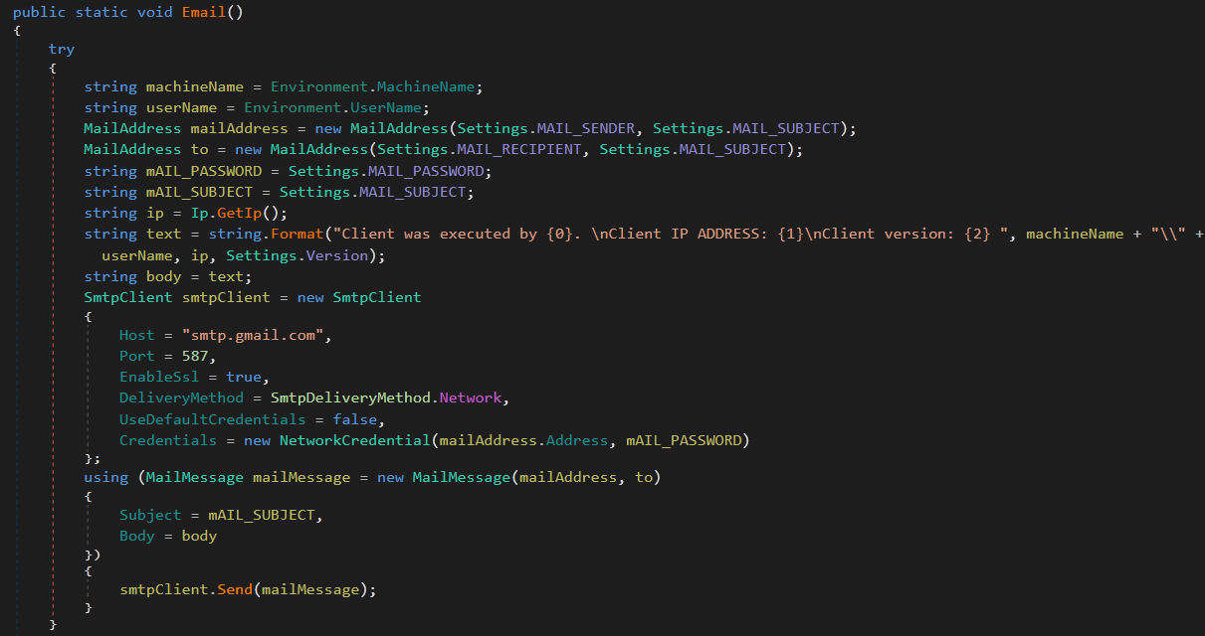Click the 'false' value for UseDefaultCredentials
The height and width of the screenshot is (636, 1205).
(355, 419)
